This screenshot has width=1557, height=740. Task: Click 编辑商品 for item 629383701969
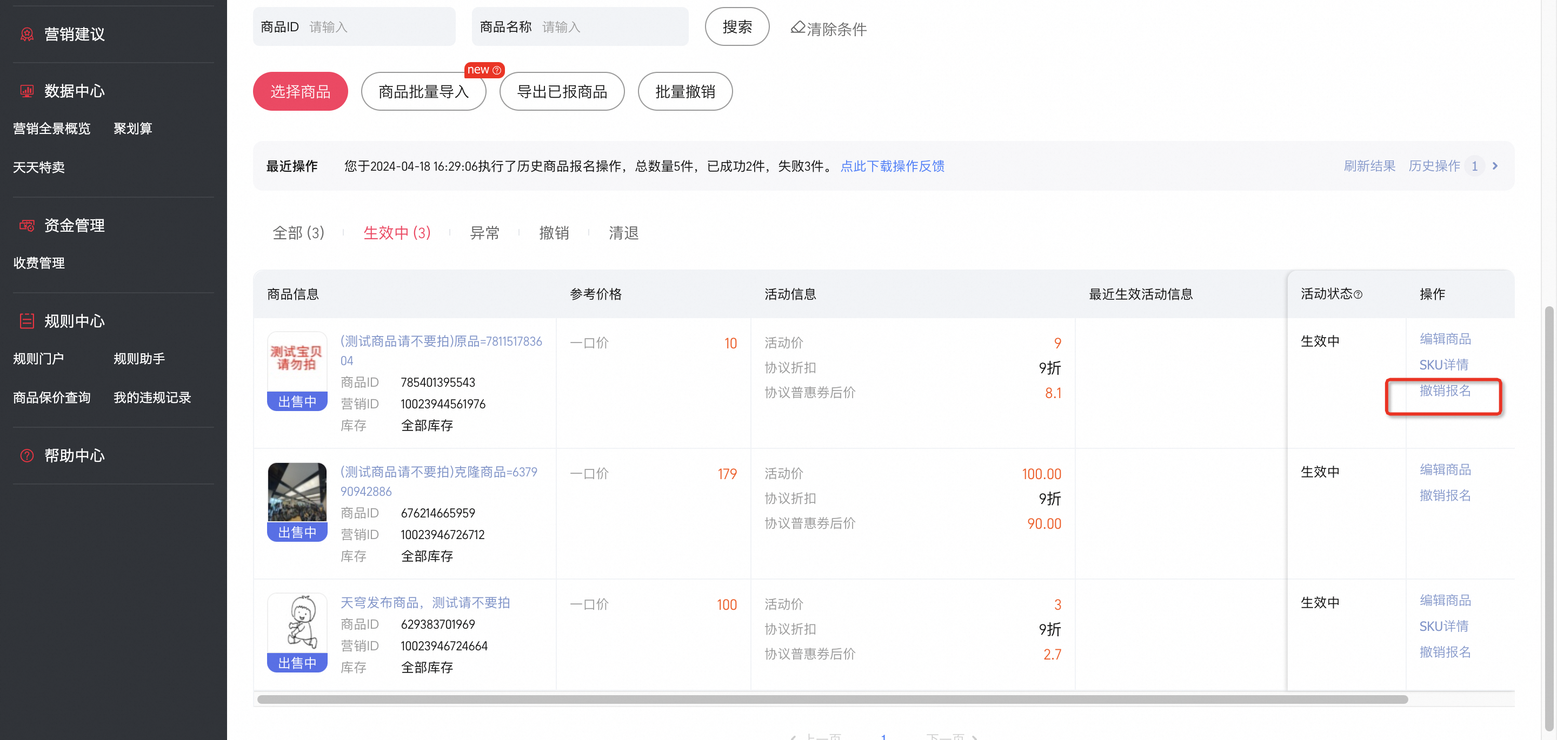(1445, 601)
